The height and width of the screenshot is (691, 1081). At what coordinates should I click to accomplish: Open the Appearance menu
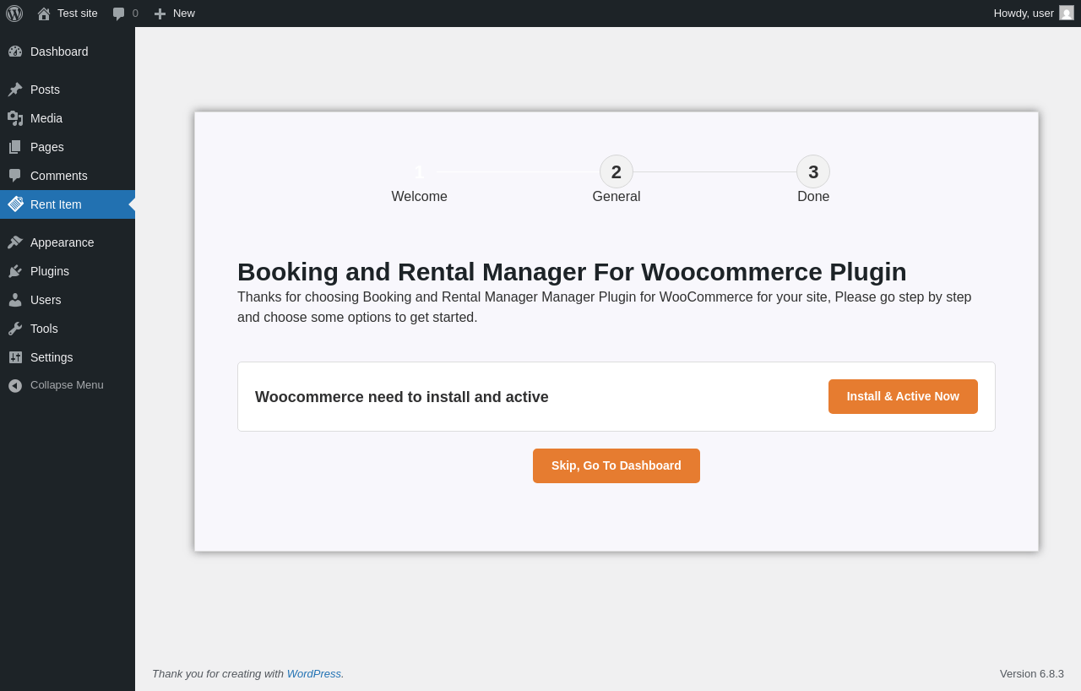coord(62,242)
